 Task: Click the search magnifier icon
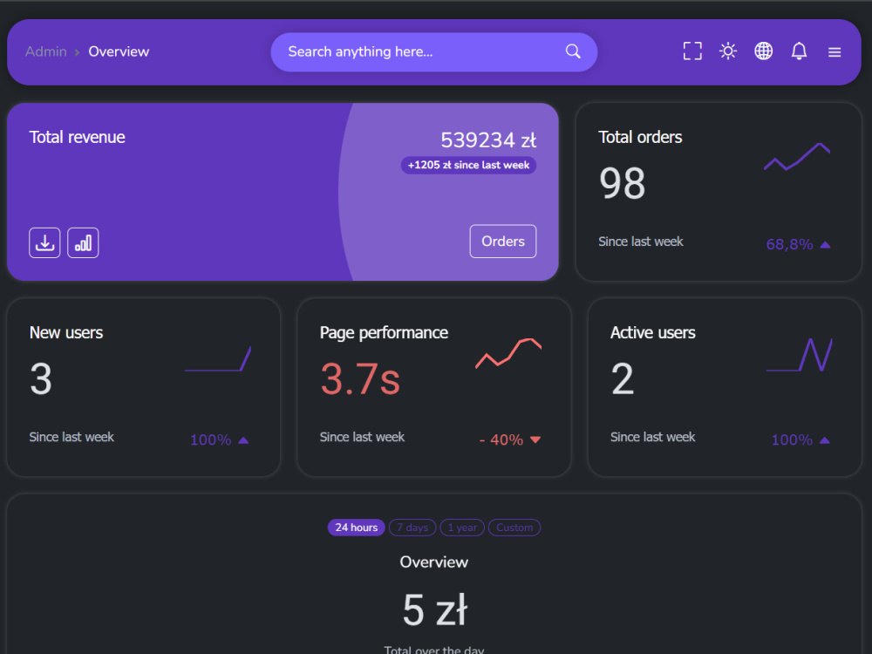pos(573,51)
